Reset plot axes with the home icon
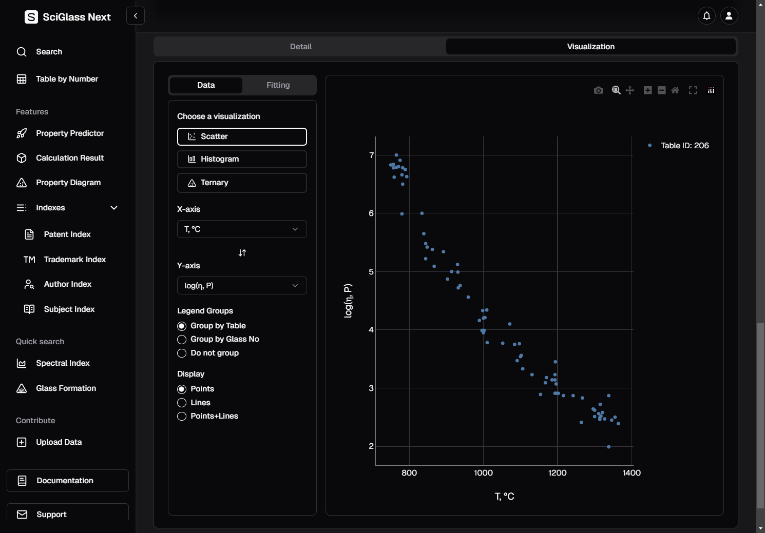Viewport: 765px width, 533px height. click(675, 90)
